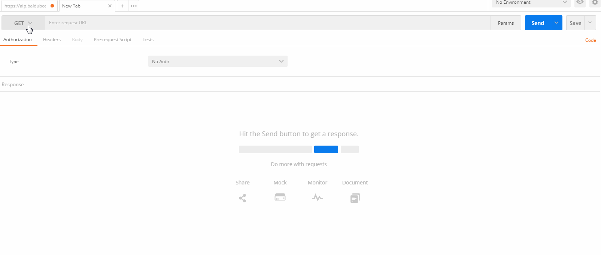
Task: Click the Enter request URL field
Action: (x=268, y=23)
